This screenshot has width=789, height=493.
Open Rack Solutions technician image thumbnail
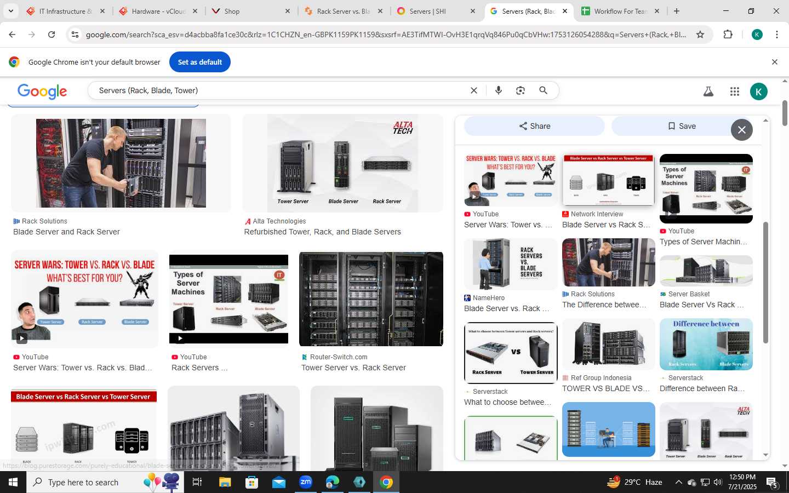[x=121, y=163]
